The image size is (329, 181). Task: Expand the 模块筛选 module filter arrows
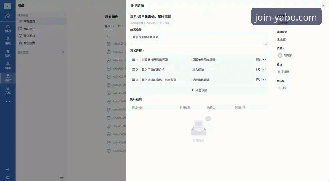coord(63,52)
